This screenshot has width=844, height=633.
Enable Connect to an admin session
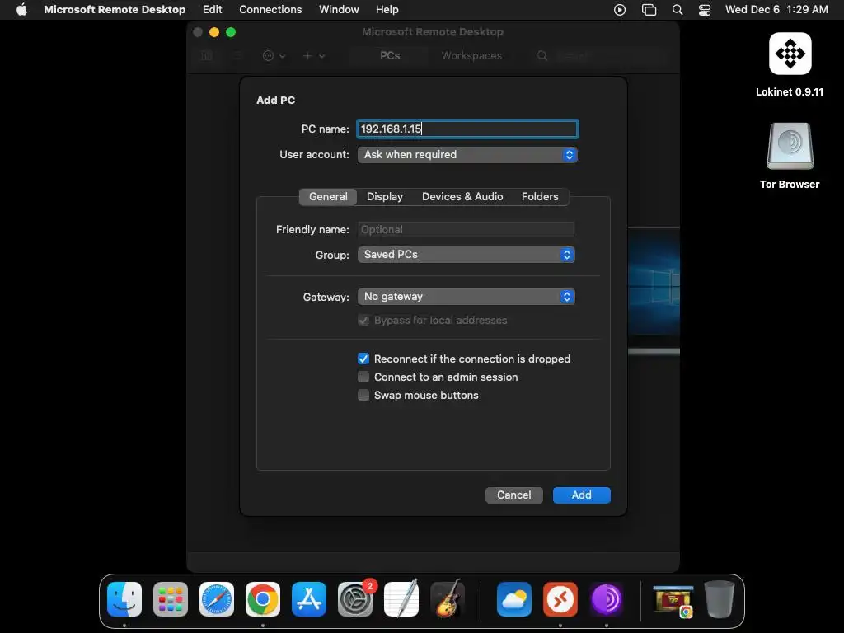point(363,377)
